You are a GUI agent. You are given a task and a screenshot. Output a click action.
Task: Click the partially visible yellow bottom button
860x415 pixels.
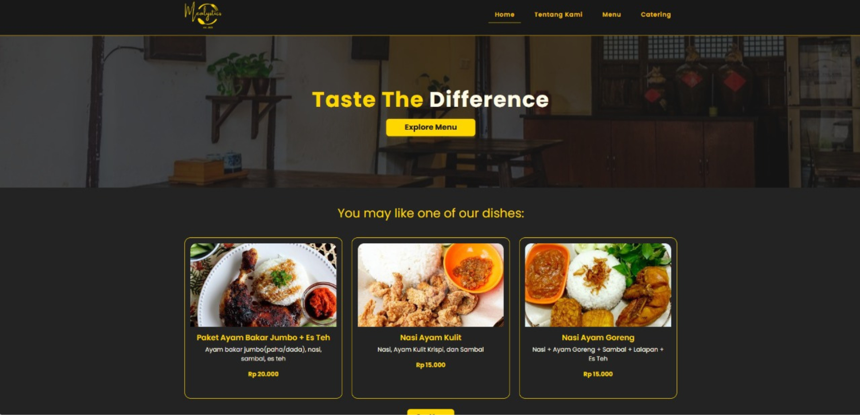[x=430, y=412]
